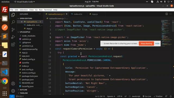Open Postman from the dock
This screenshot has width=174, height=98.
point(5,27)
